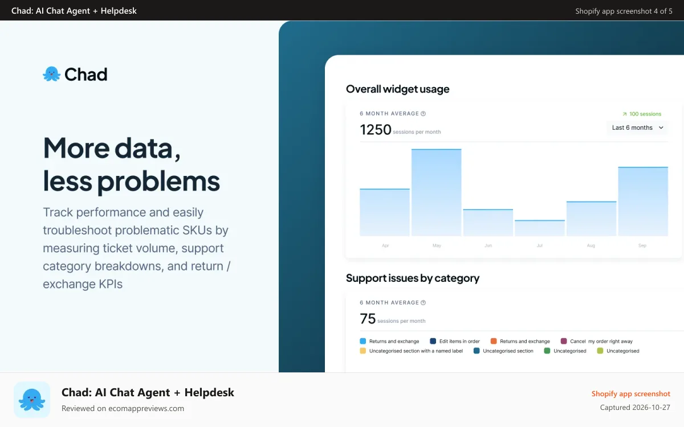684x427 pixels.
Task: Click the April bar in the usage chart
Action: (385, 212)
